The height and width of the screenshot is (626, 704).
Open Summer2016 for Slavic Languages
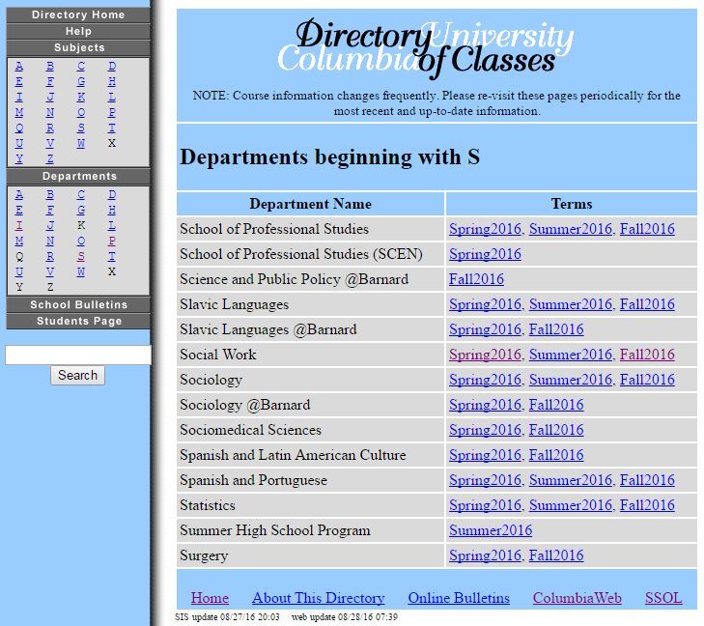tap(570, 304)
